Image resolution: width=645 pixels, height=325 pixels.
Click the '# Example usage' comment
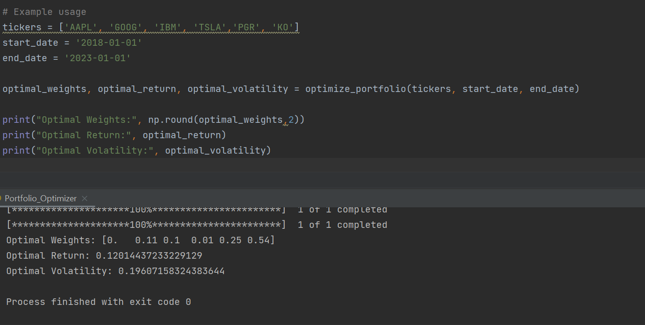pyautogui.click(x=44, y=12)
